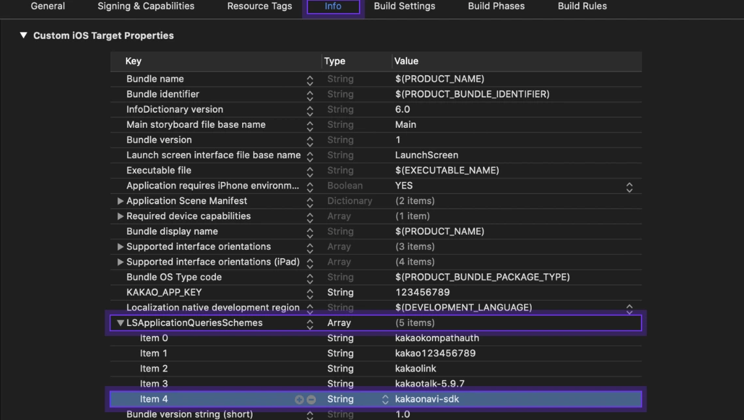Open key stepper for Required device capabilities row
Screen dimensions: 744x420
[x=310, y=218]
